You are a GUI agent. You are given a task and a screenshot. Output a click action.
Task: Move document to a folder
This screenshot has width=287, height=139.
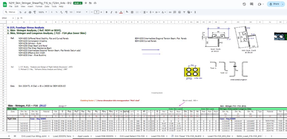[x=90, y=3]
